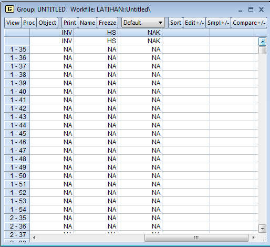The width and height of the screenshot is (270, 247).
Task: Open the Object menu
Action: (47, 23)
